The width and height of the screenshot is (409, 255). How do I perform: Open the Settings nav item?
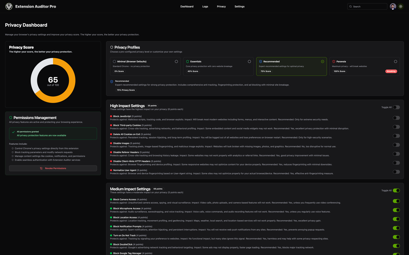[x=239, y=6]
